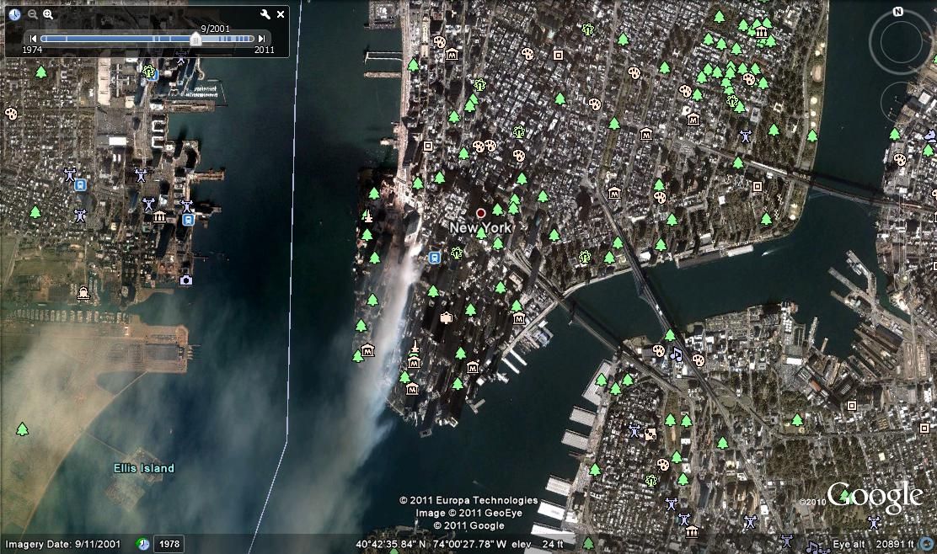
Task: Click the ferry icon near the Jersey marina
Action: 83,293
